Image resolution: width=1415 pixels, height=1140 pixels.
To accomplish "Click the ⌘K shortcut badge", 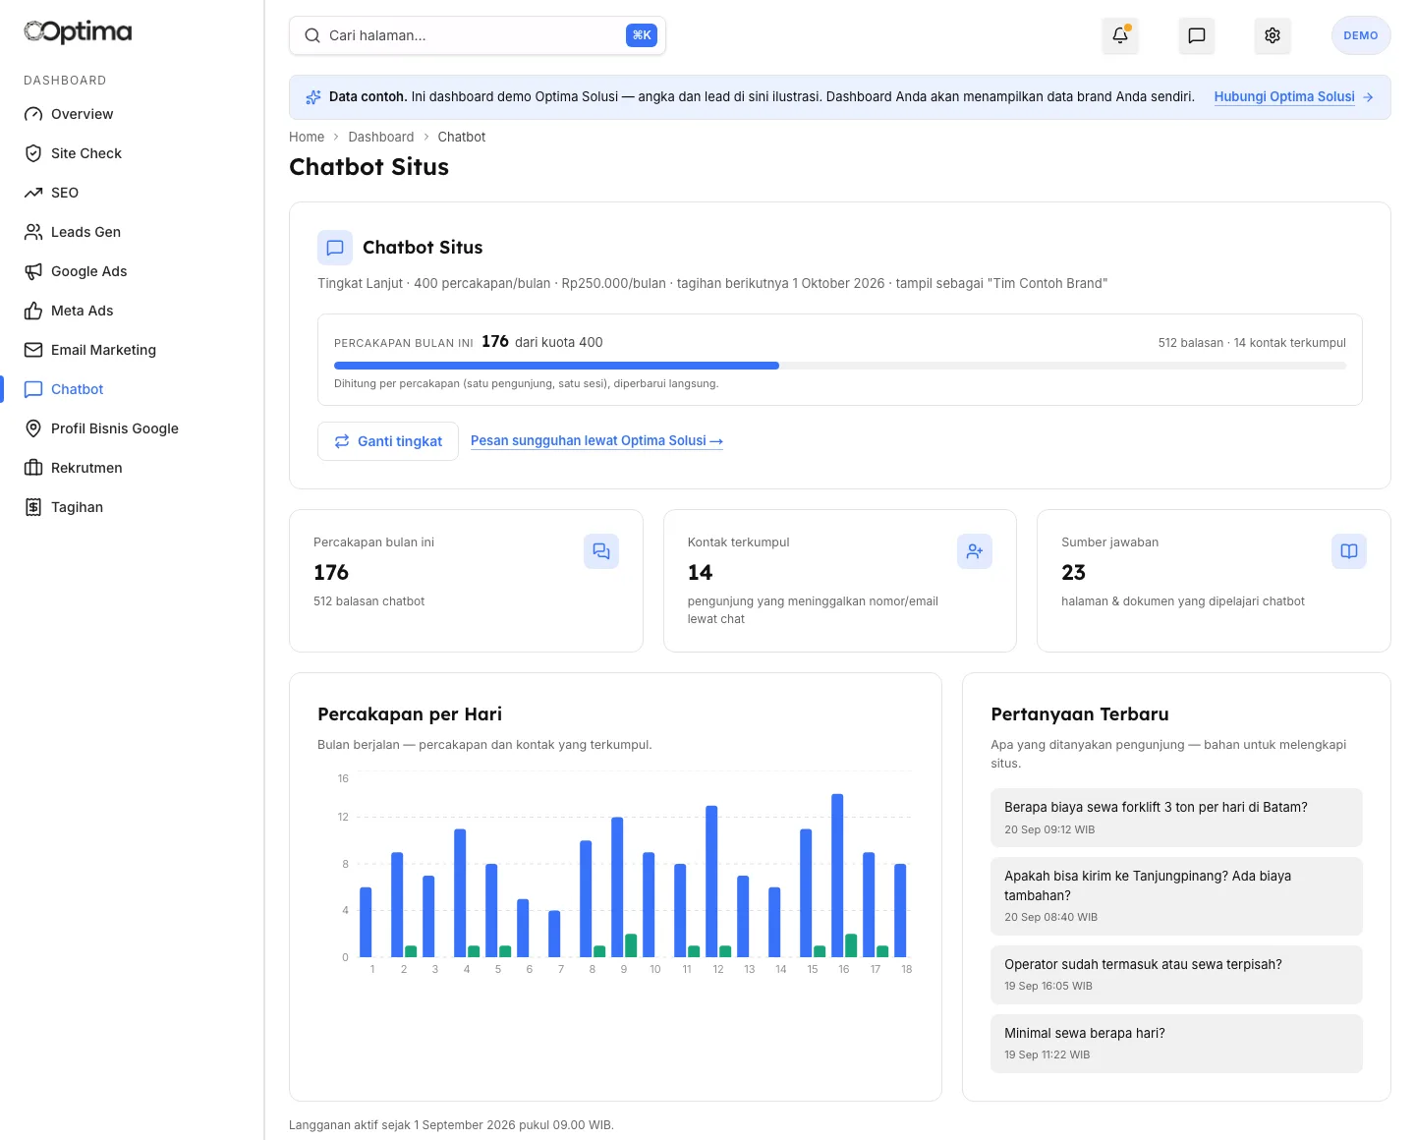I will [x=642, y=35].
